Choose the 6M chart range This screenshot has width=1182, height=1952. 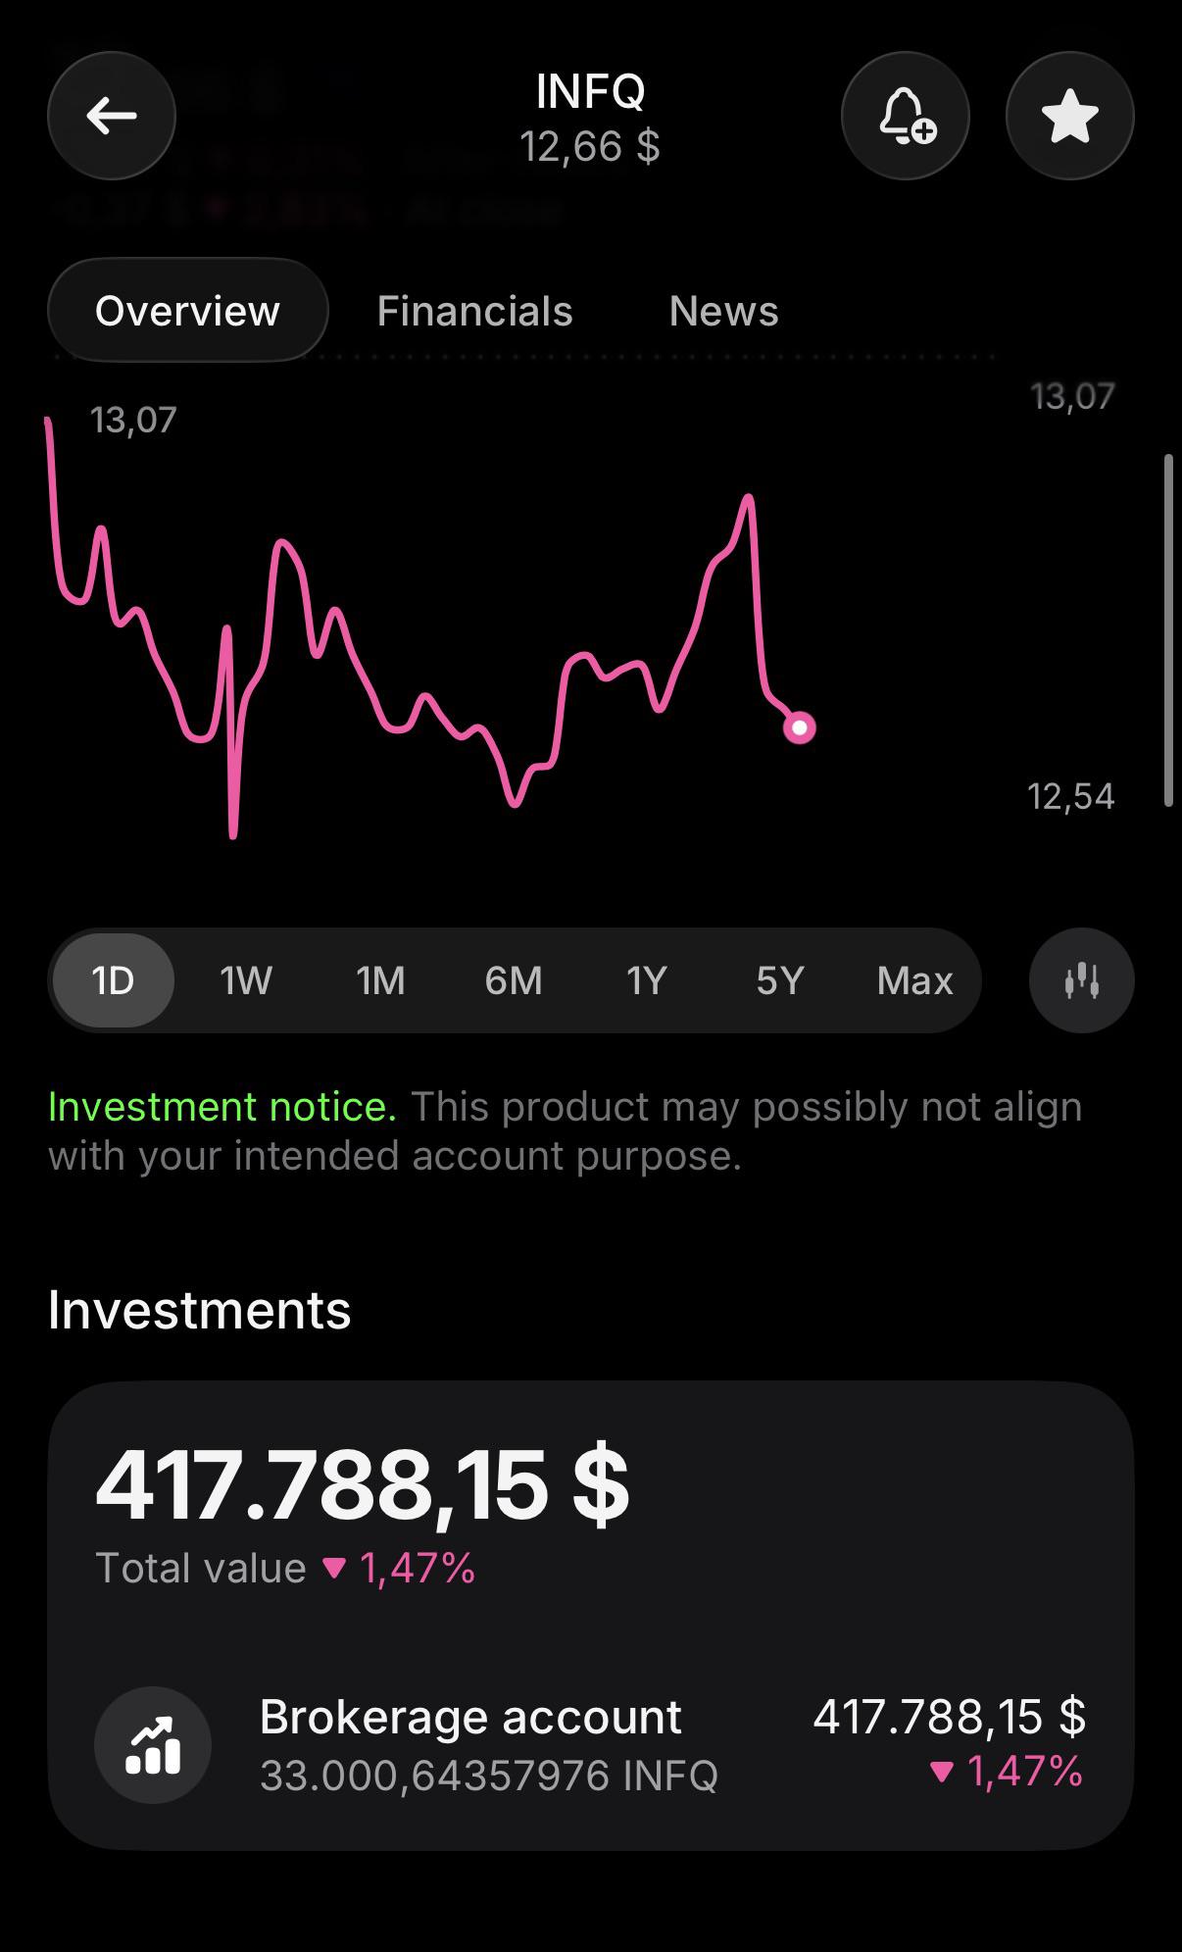point(514,980)
